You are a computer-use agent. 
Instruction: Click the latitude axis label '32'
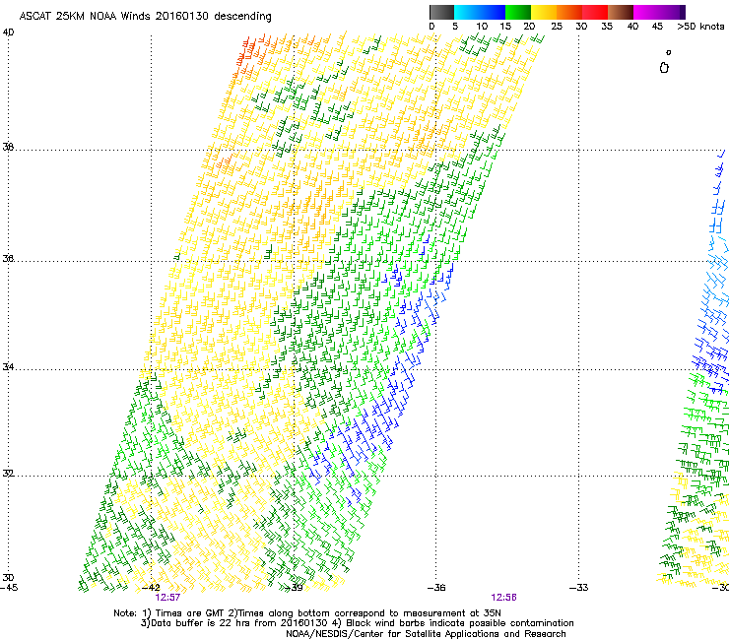[8, 474]
